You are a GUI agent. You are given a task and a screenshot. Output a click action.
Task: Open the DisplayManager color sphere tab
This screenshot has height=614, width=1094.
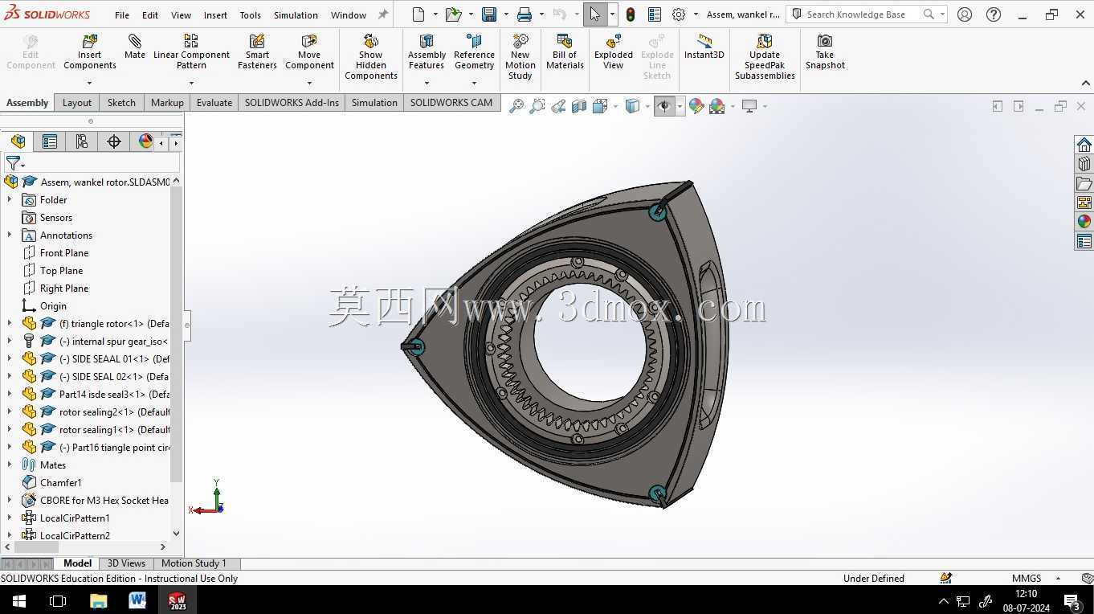(145, 141)
